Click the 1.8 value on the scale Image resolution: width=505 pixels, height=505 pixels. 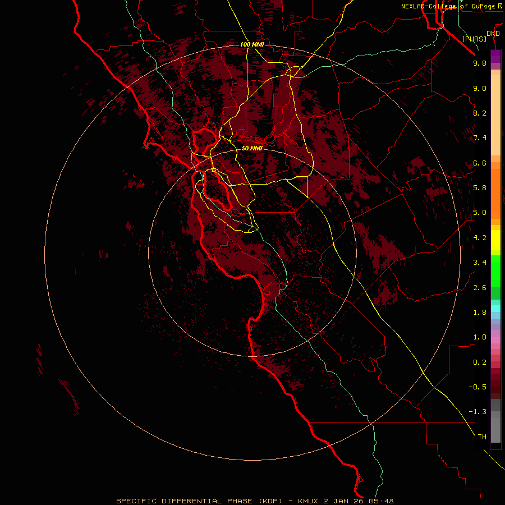point(480,313)
